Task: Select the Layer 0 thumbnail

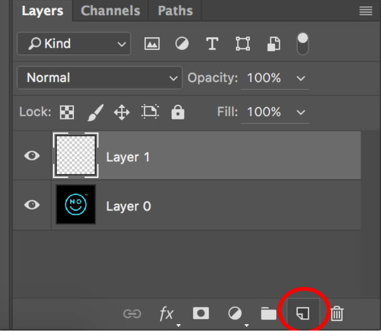Action: pyautogui.click(x=75, y=205)
